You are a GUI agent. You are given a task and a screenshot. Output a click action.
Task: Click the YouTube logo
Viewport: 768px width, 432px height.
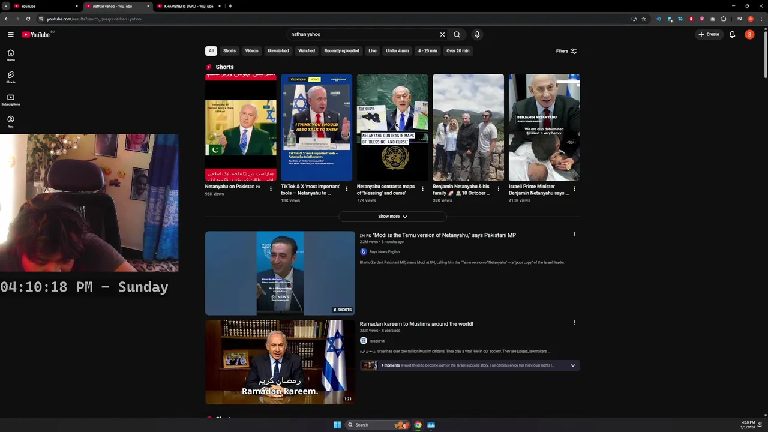click(x=36, y=35)
